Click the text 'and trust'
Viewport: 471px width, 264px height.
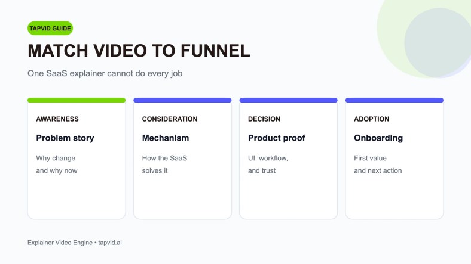point(262,170)
